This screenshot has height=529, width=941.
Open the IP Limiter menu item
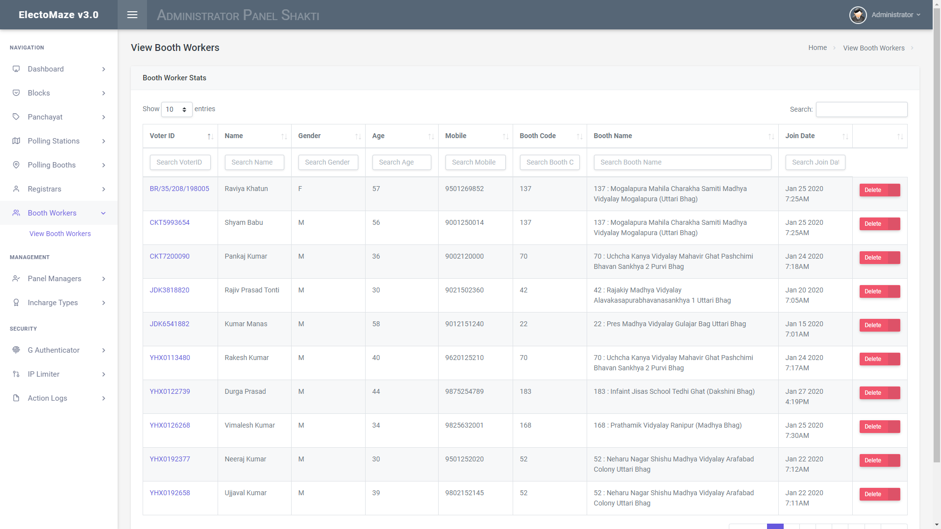[x=59, y=374]
